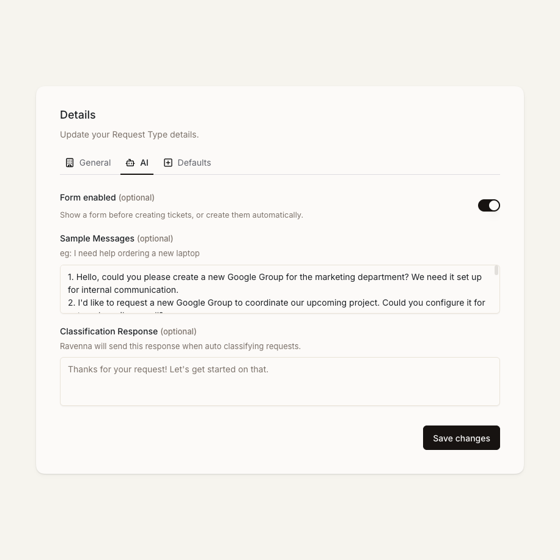Click the robot icon on AI tab
The height and width of the screenshot is (560, 560).
click(130, 163)
